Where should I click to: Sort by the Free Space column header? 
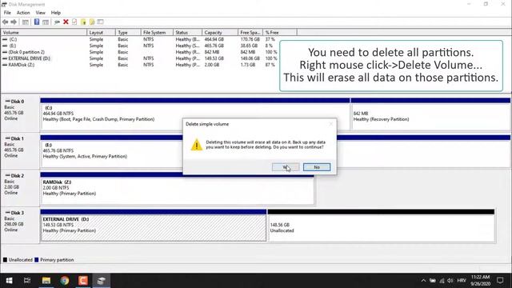[250, 33]
